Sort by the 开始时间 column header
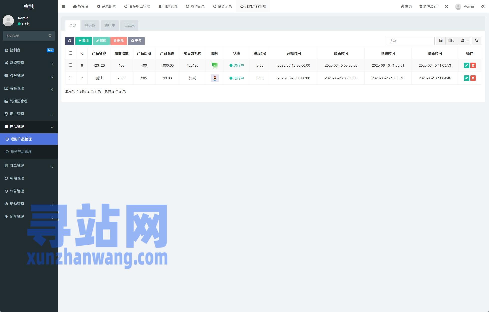 coord(294,53)
